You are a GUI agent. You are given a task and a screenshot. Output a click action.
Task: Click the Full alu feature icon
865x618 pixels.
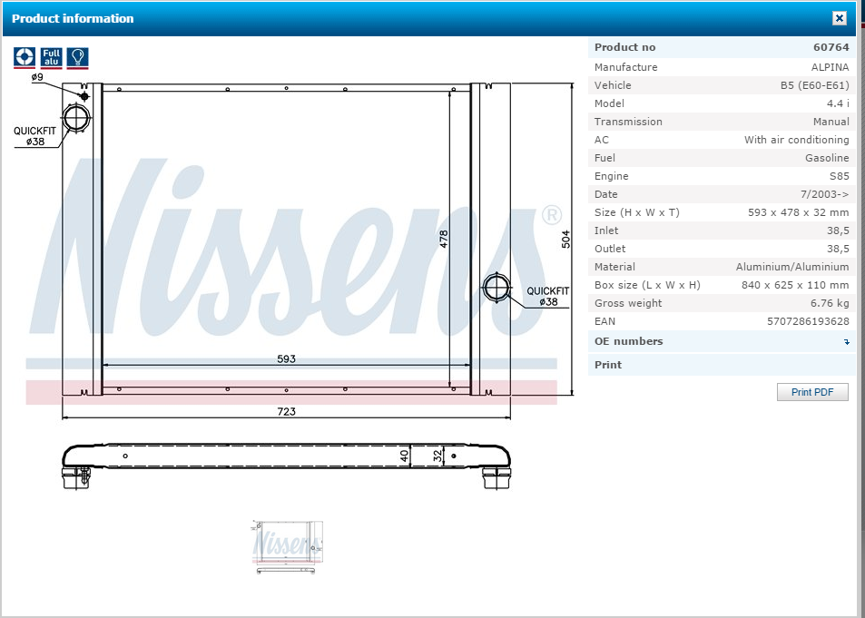pos(52,57)
